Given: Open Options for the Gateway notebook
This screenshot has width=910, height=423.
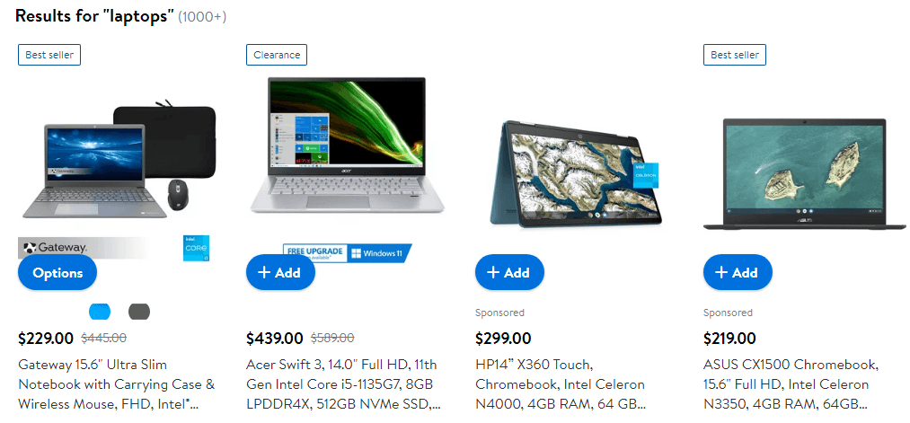Looking at the screenshot, I should [57, 273].
